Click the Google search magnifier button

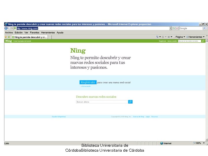click(204, 28)
